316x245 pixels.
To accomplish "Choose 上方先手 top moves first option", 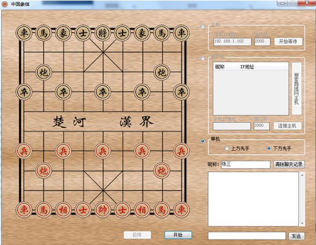I will [x=237, y=148].
